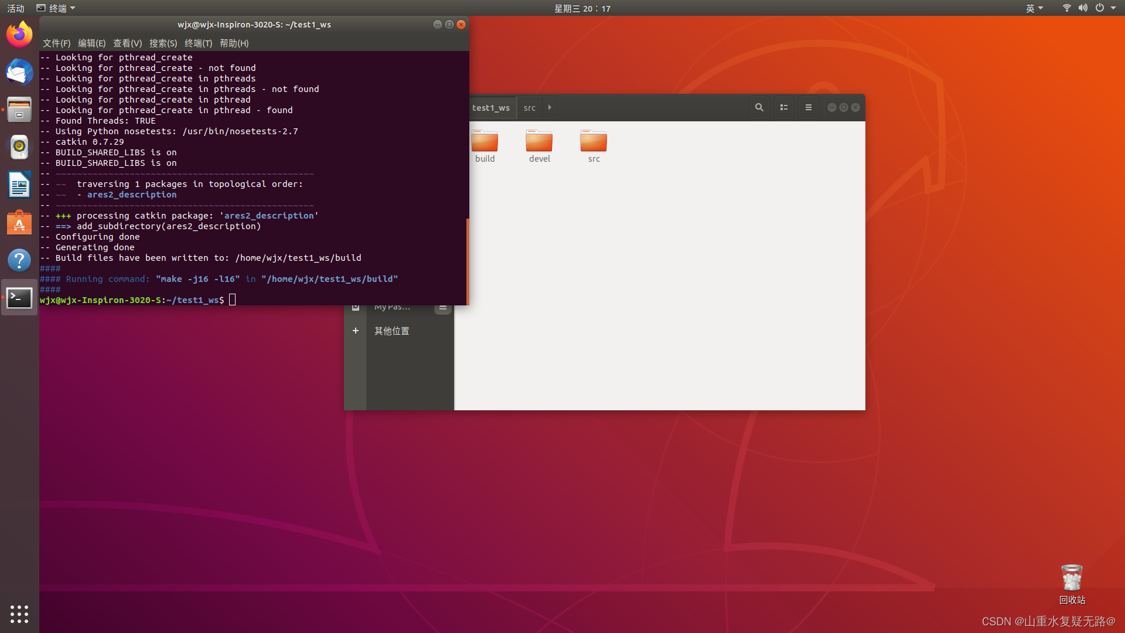
Task: Click the 'catkin 0.7.29' line
Action: coord(82,142)
